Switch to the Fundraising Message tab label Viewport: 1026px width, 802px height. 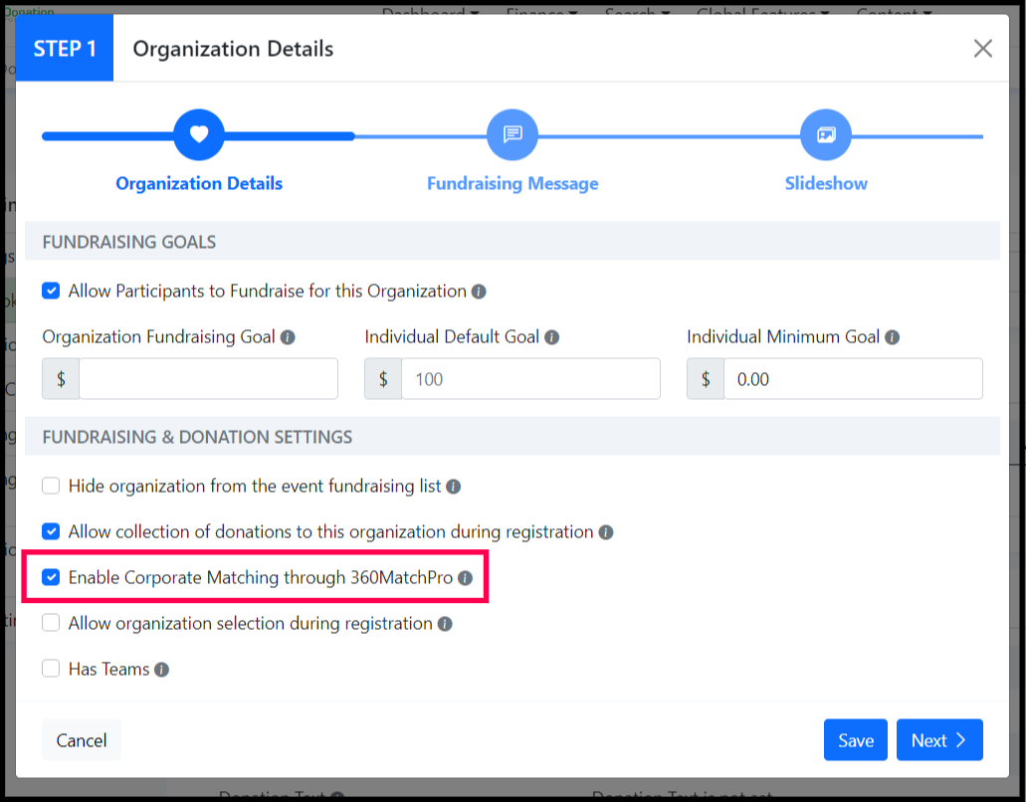513,183
